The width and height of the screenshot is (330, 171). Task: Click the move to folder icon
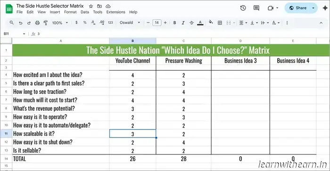tap(99, 6)
